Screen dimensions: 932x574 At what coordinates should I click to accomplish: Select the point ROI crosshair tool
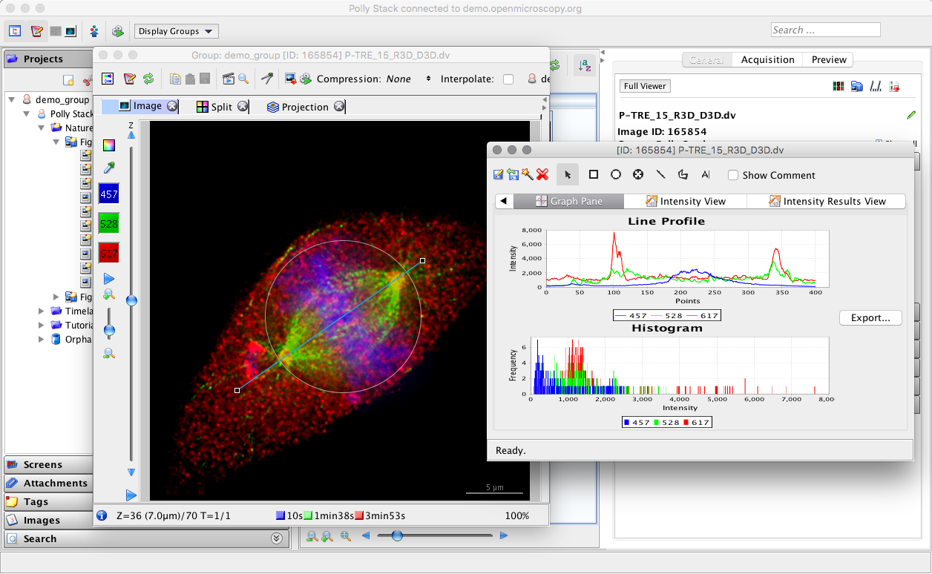(x=637, y=175)
